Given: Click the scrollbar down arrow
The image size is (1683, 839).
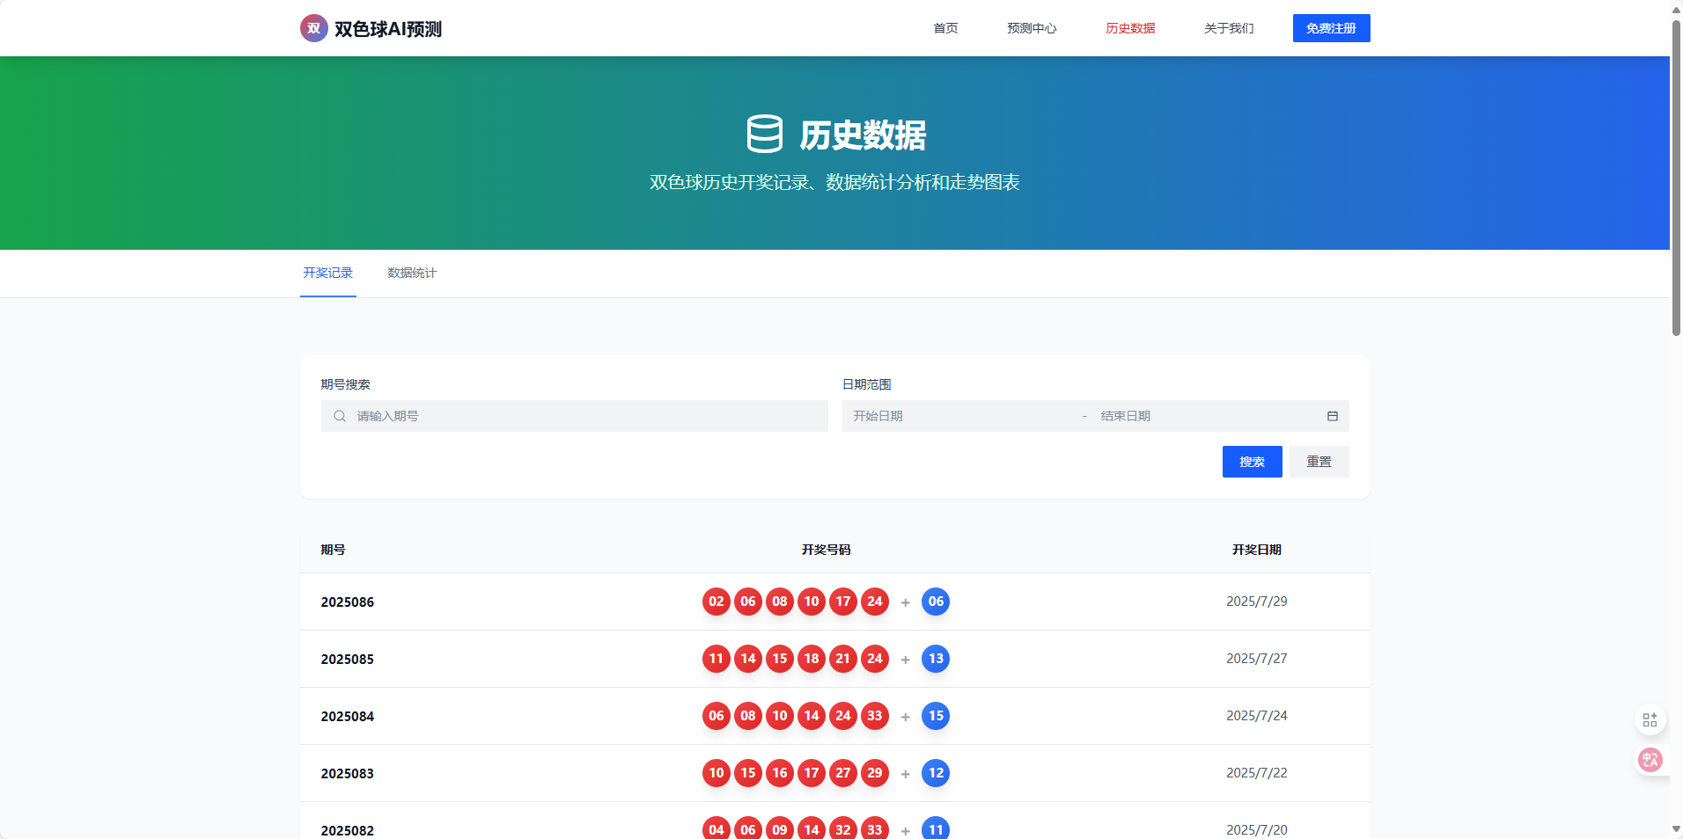Looking at the screenshot, I should 1675,828.
